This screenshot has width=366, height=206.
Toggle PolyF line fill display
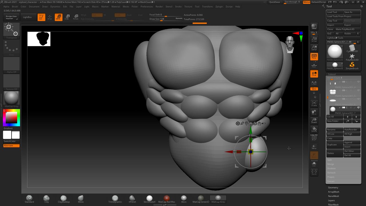pos(314,138)
